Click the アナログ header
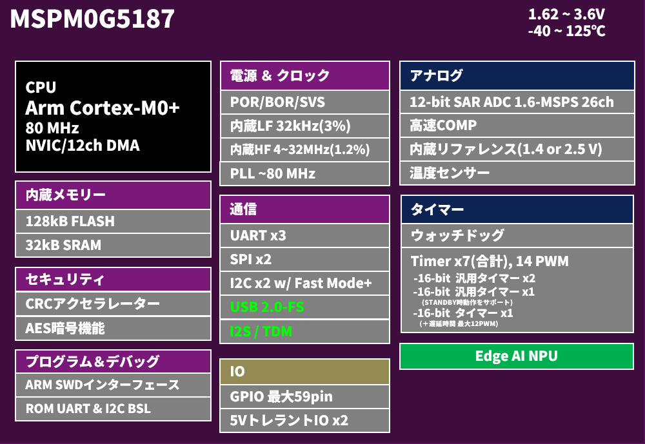This screenshot has width=645, height=444. (x=517, y=75)
